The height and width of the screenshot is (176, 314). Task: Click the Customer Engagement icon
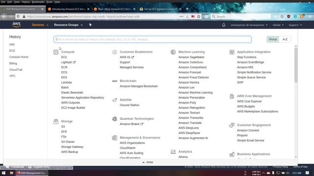click(x=232, y=125)
